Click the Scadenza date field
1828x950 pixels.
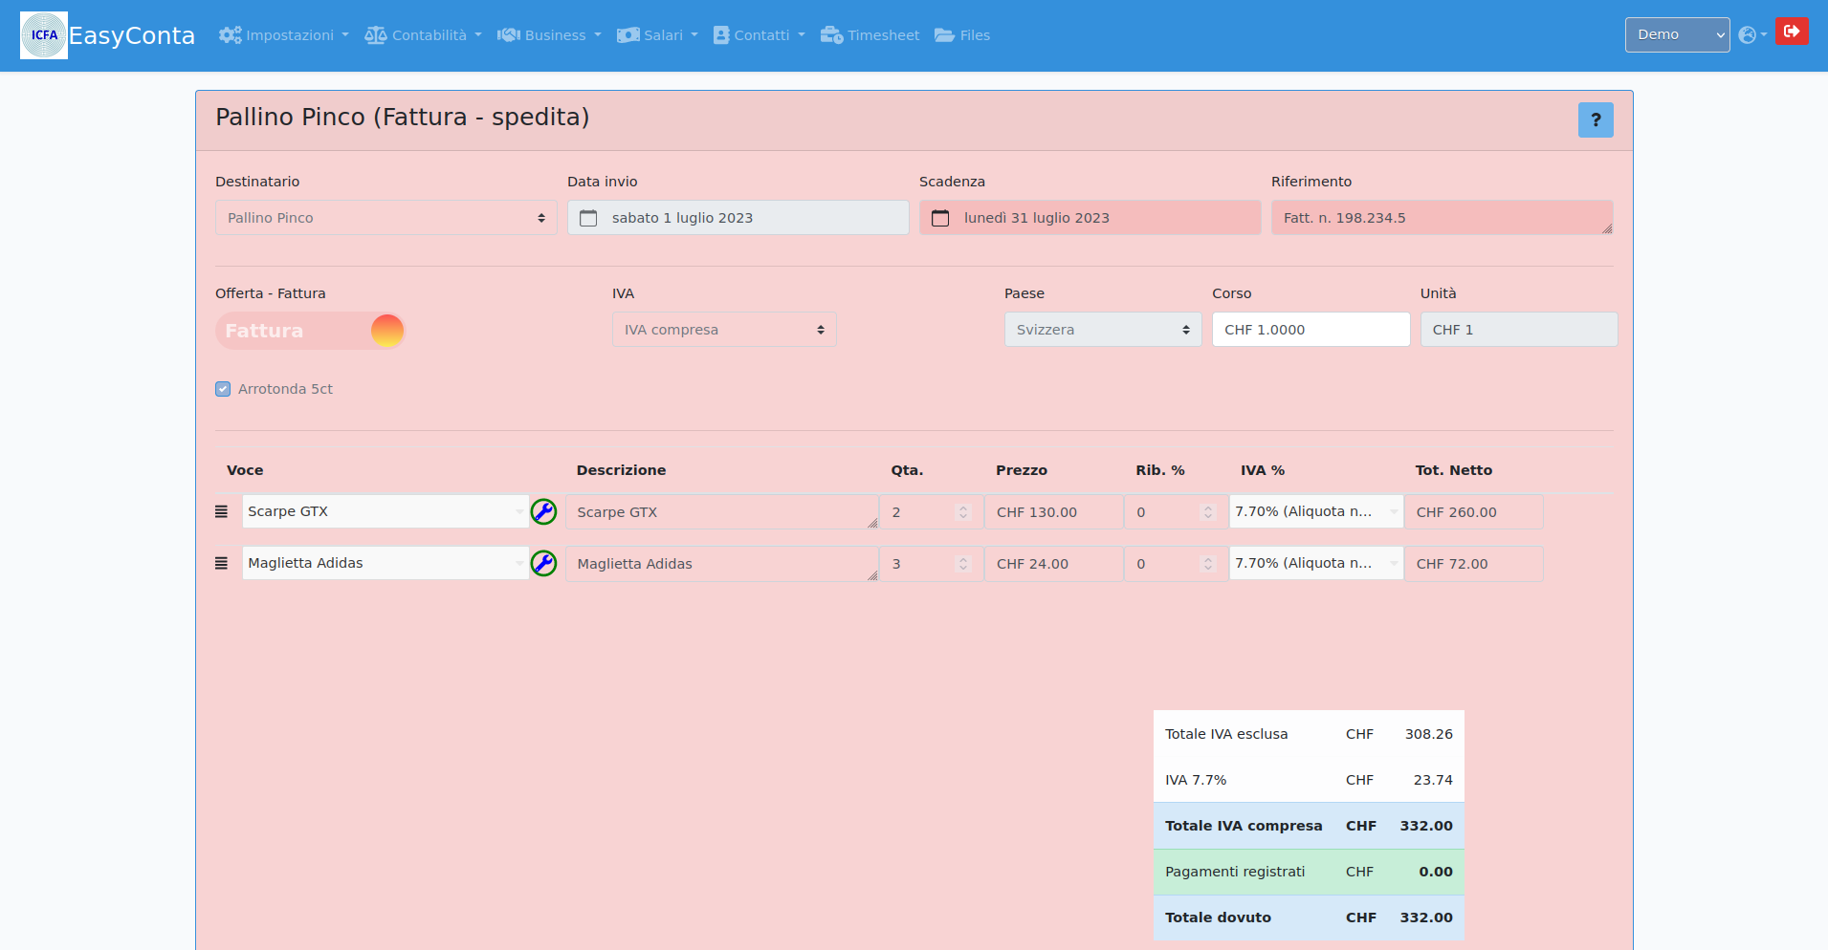(x=1090, y=218)
